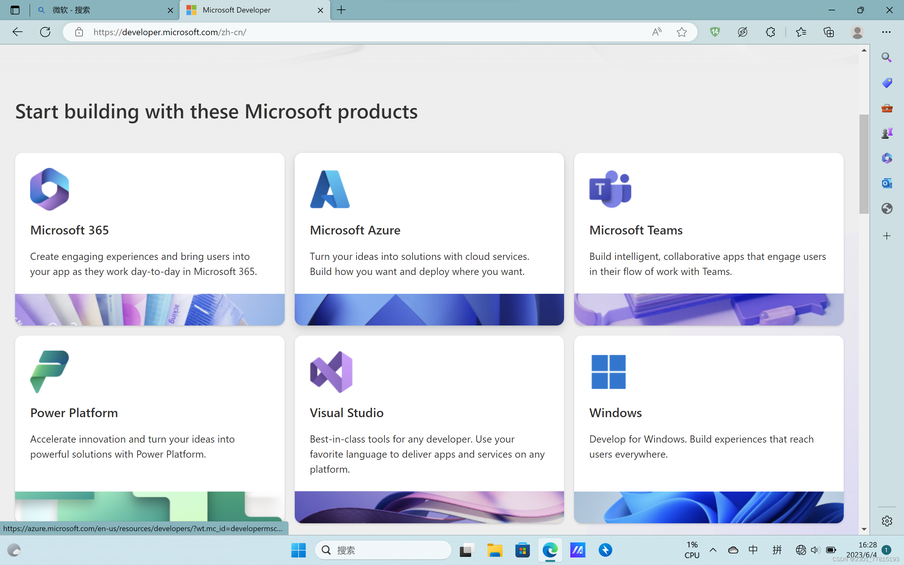Open the Collections toolbar icon
Image resolution: width=904 pixels, height=565 pixels.
tap(828, 32)
